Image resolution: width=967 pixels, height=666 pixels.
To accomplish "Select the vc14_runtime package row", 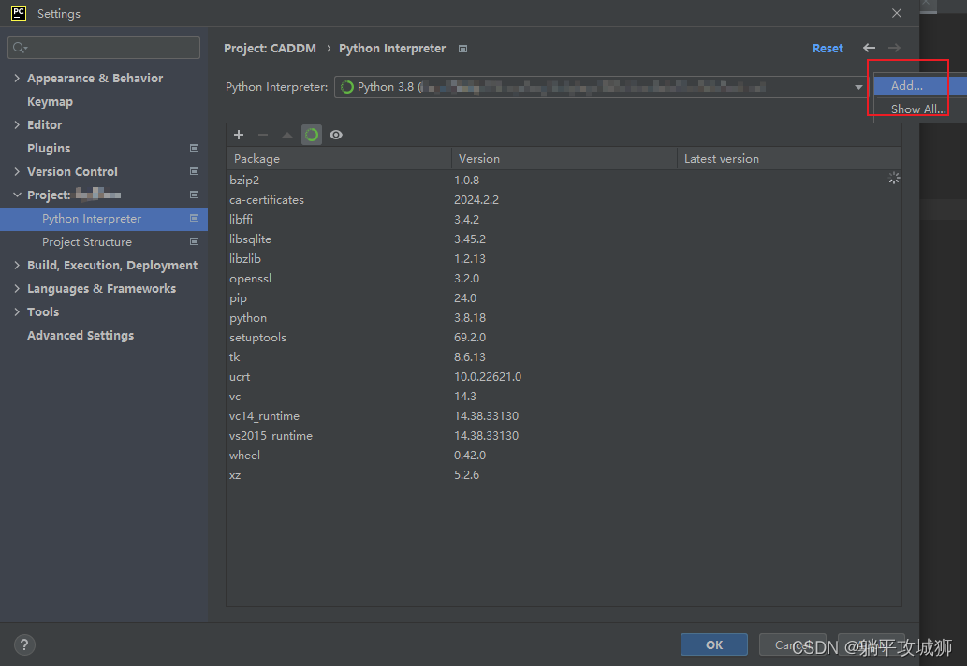I will [x=564, y=416].
